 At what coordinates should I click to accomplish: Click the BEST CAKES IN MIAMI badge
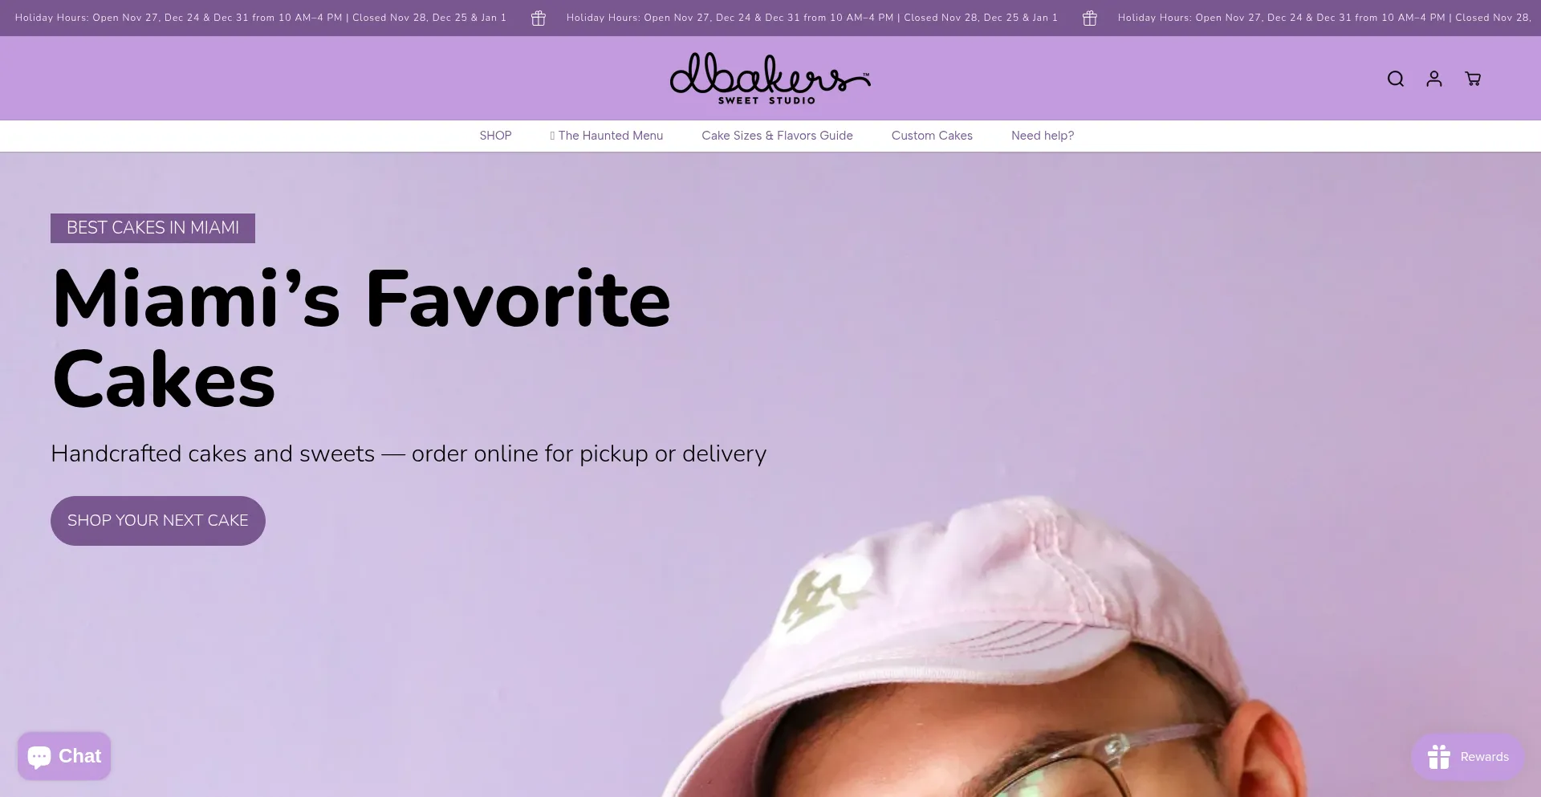152,228
